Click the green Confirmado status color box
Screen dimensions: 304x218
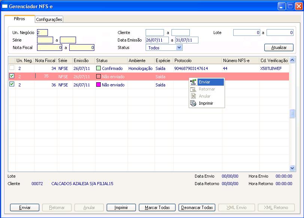(98, 68)
